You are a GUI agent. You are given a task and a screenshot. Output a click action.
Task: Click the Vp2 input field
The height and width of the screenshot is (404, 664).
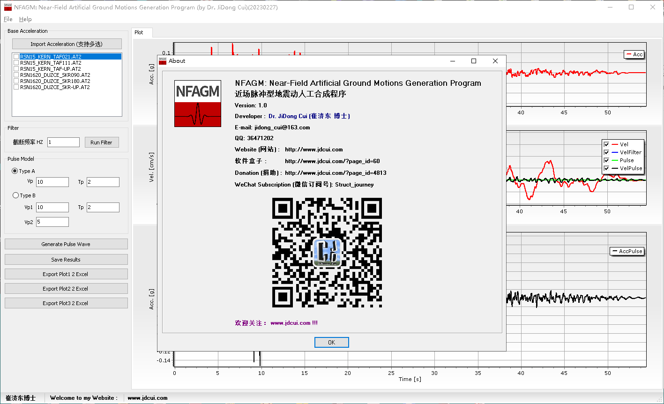[52, 222]
